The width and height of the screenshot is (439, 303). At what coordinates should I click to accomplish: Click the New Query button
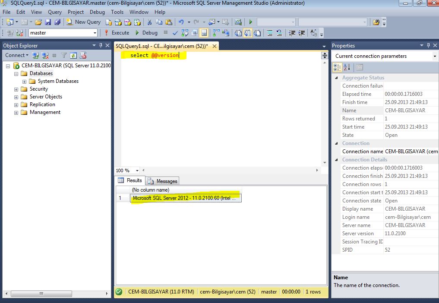[x=83, y=22]
